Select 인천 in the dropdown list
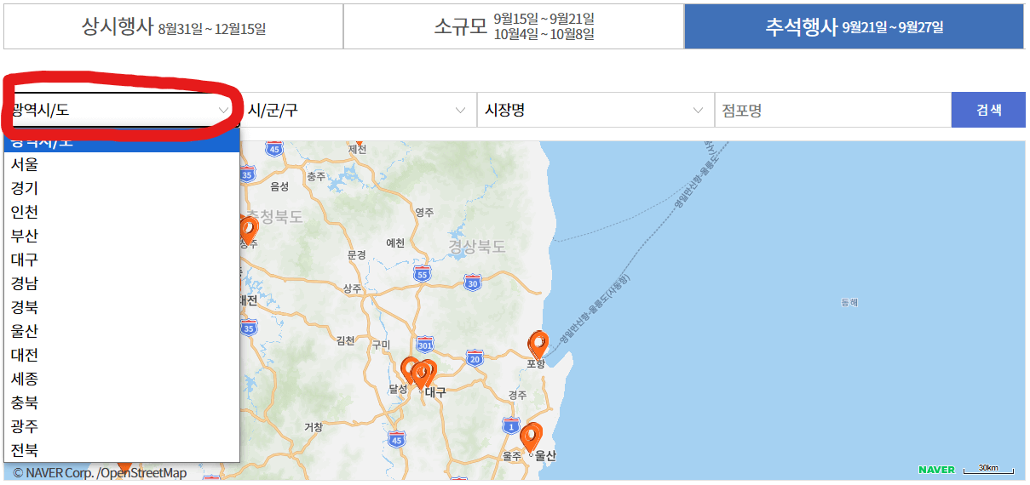 click(x=122, y=212)
